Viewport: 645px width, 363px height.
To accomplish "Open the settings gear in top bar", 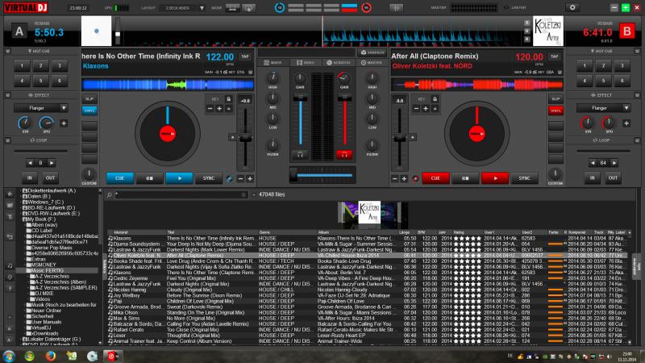I will [572, 7].
